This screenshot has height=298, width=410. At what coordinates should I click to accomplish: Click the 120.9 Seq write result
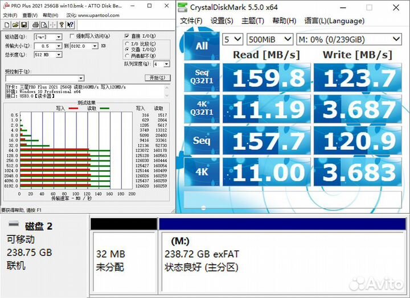(358, 140)
